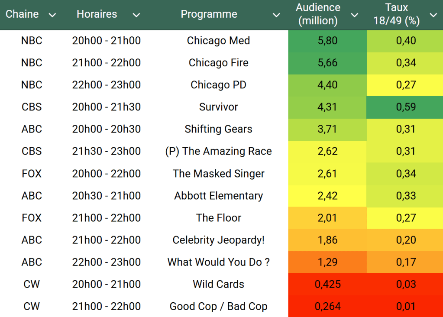
Task: Click the dark green 0,59 rating cell
Action: coord(405,107)
